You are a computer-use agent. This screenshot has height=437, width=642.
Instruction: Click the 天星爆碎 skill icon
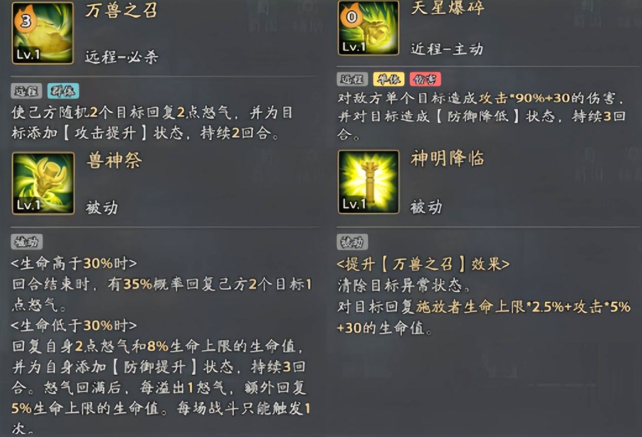click(x=368, y=27)
